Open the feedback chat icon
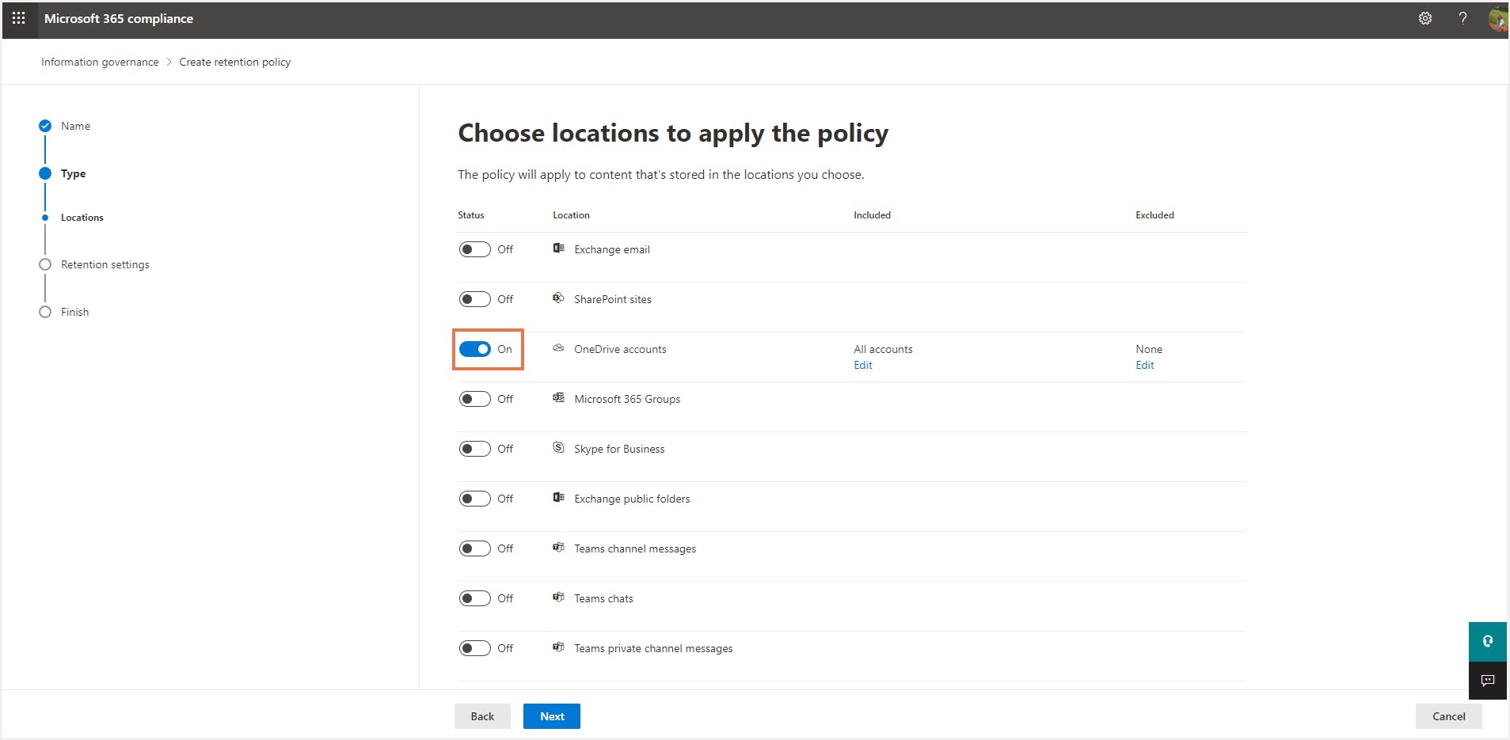The height and width of the screenshot is (740, 1510). click(1487, 681)
